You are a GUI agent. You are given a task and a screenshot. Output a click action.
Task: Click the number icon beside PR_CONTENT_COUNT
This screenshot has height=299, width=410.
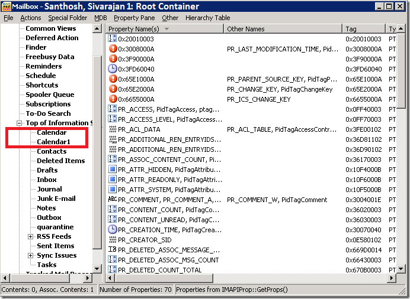tap(113, 210)
